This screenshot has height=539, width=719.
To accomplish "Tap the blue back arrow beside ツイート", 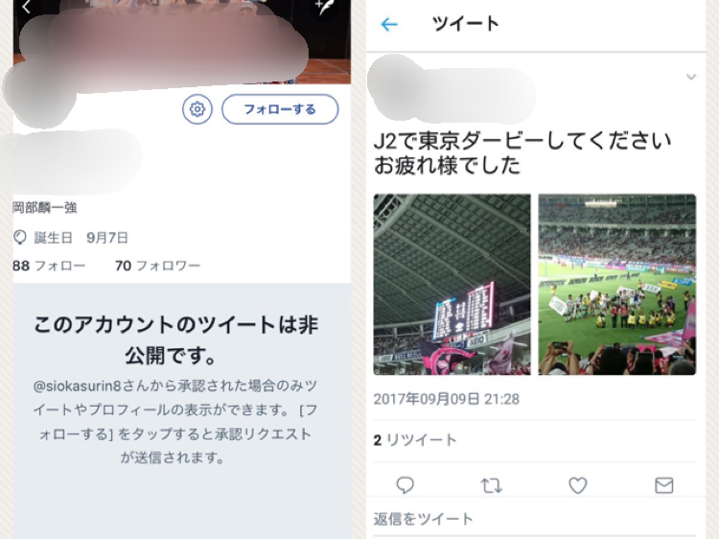I will pyautogui.click(x=389, y=24).
